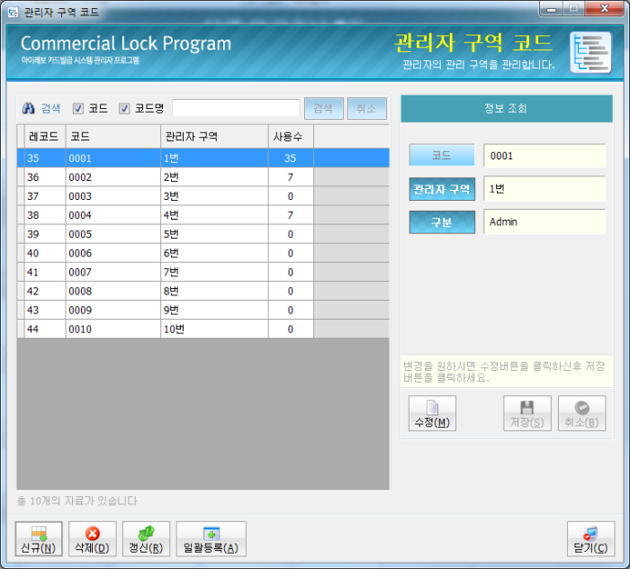The width and height of the screenshot is (630, 569).
Task: Toggle the 코드명 checkbox
Action: point(124,109)
